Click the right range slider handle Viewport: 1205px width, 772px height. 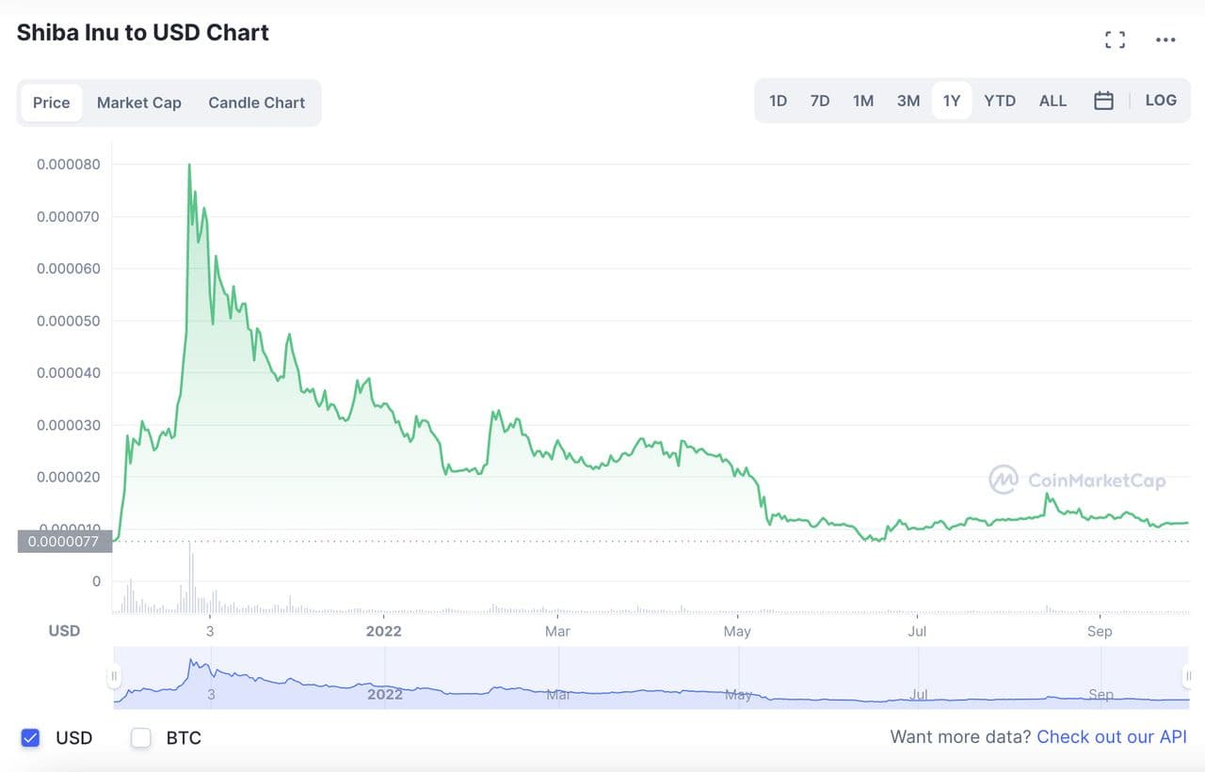pos(1187,676)
